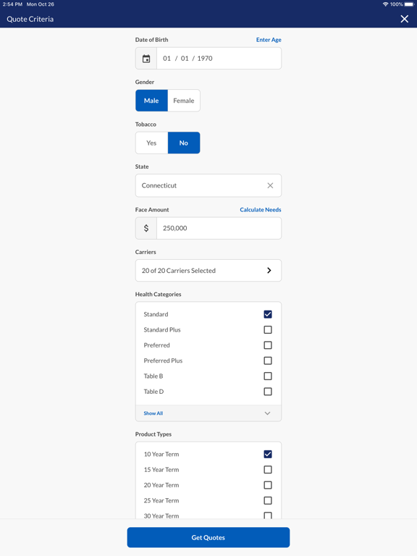The width and height of the screenshot is (417, 556).
Task: Click the Get Quotes button
Action: [208, 538]
